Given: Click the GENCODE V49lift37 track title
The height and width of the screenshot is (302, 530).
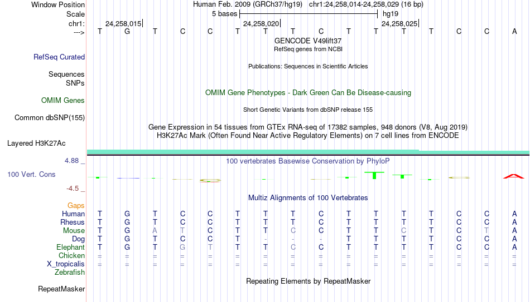Looking at the screenshot, I should pos(308,41).
